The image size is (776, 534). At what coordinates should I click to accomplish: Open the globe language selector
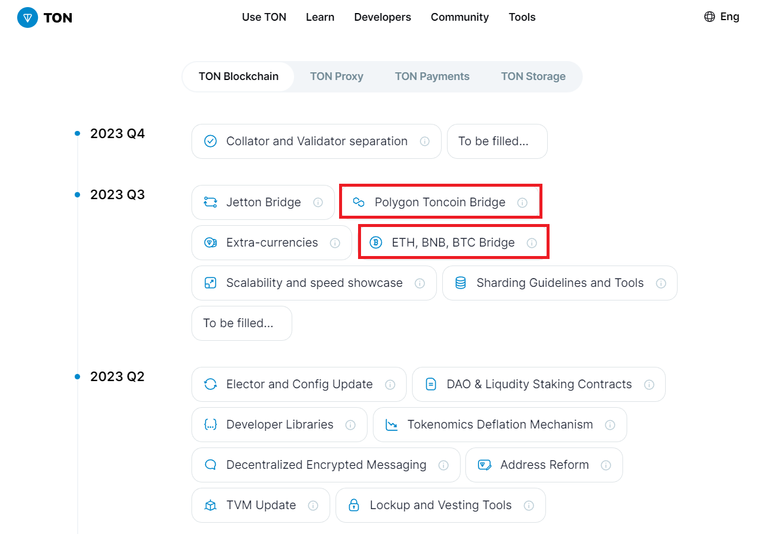[x=709, y=17]
